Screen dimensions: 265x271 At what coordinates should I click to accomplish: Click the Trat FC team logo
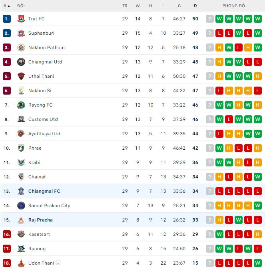coord(21,19)
